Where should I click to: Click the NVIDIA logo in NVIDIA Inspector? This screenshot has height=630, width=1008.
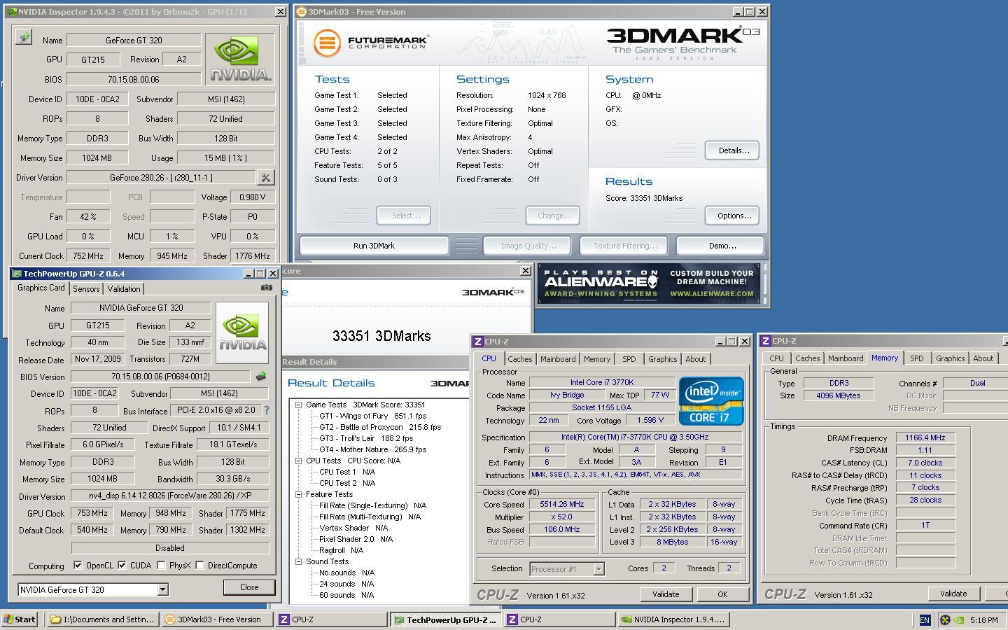click(x=241, y=59)
